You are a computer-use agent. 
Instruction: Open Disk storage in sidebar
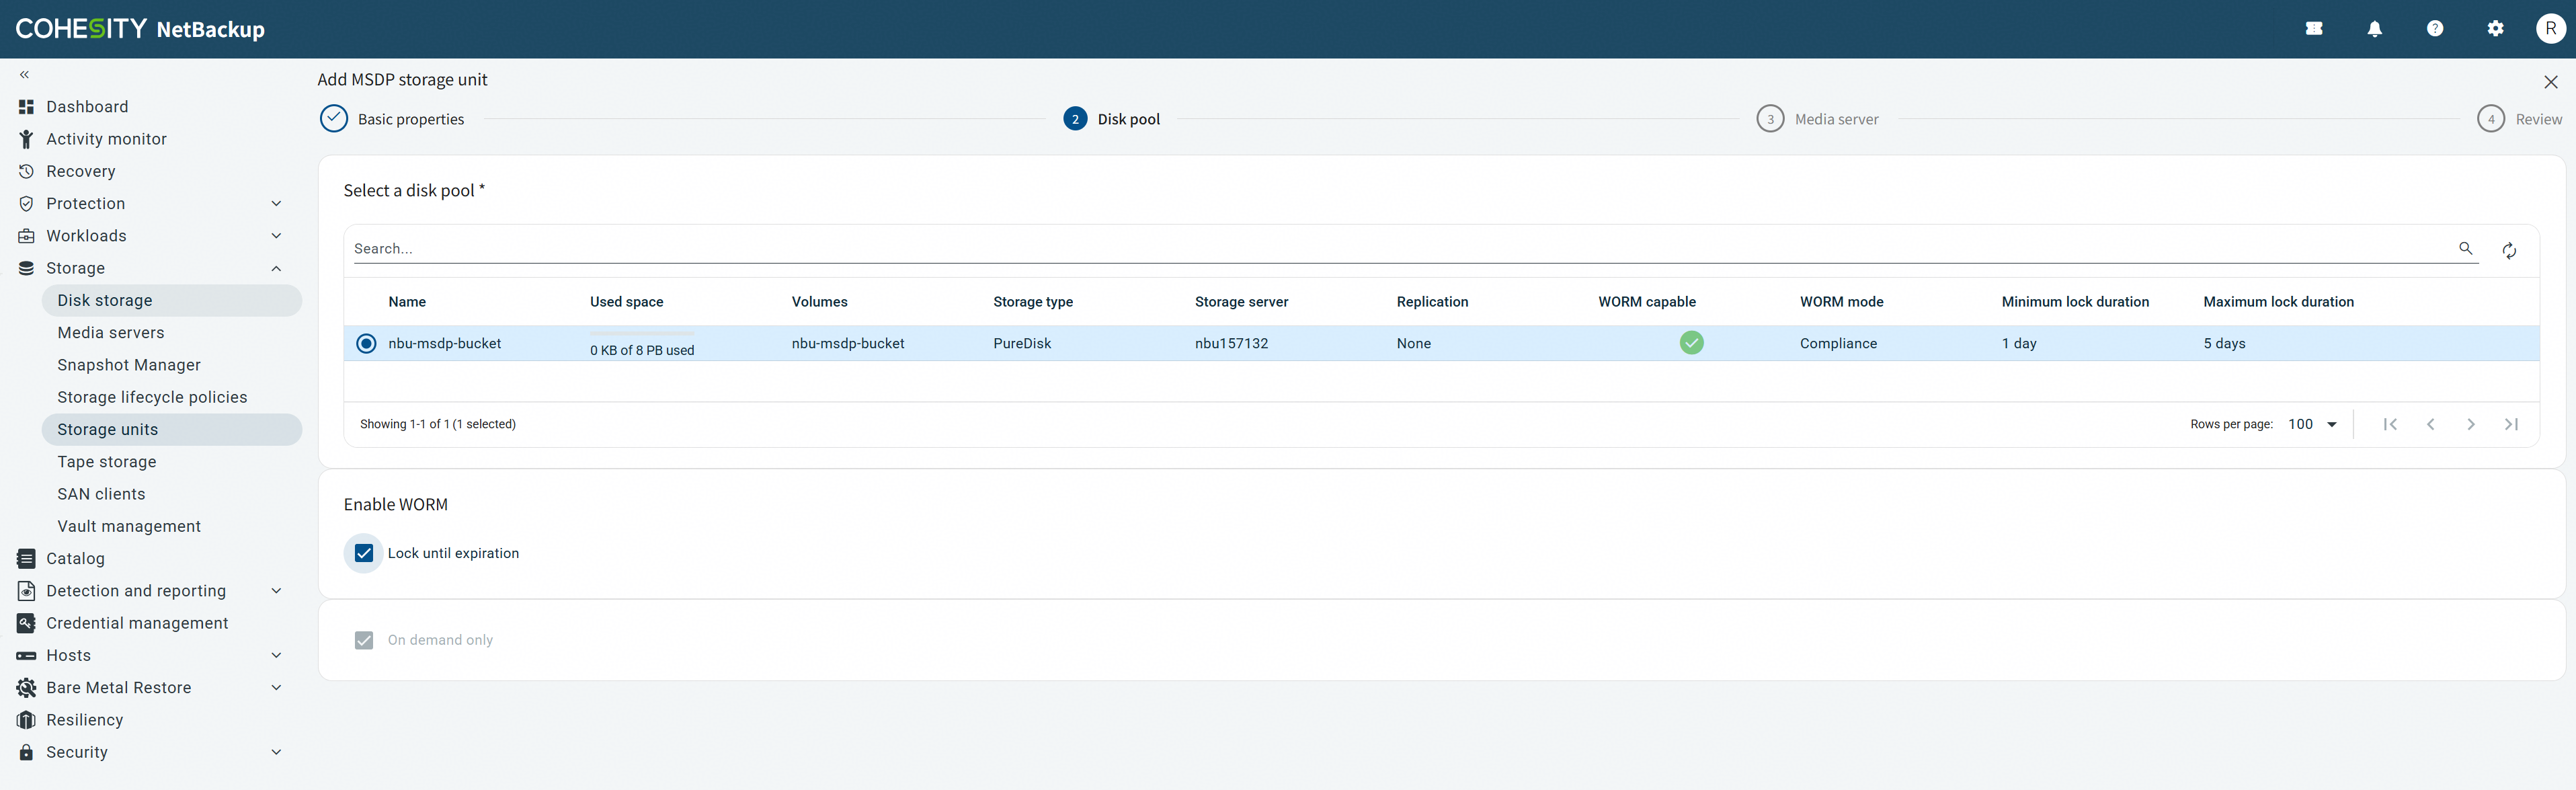[171, 300]
